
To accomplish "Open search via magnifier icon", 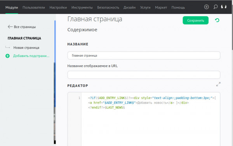I will click(x=216, y=7).
